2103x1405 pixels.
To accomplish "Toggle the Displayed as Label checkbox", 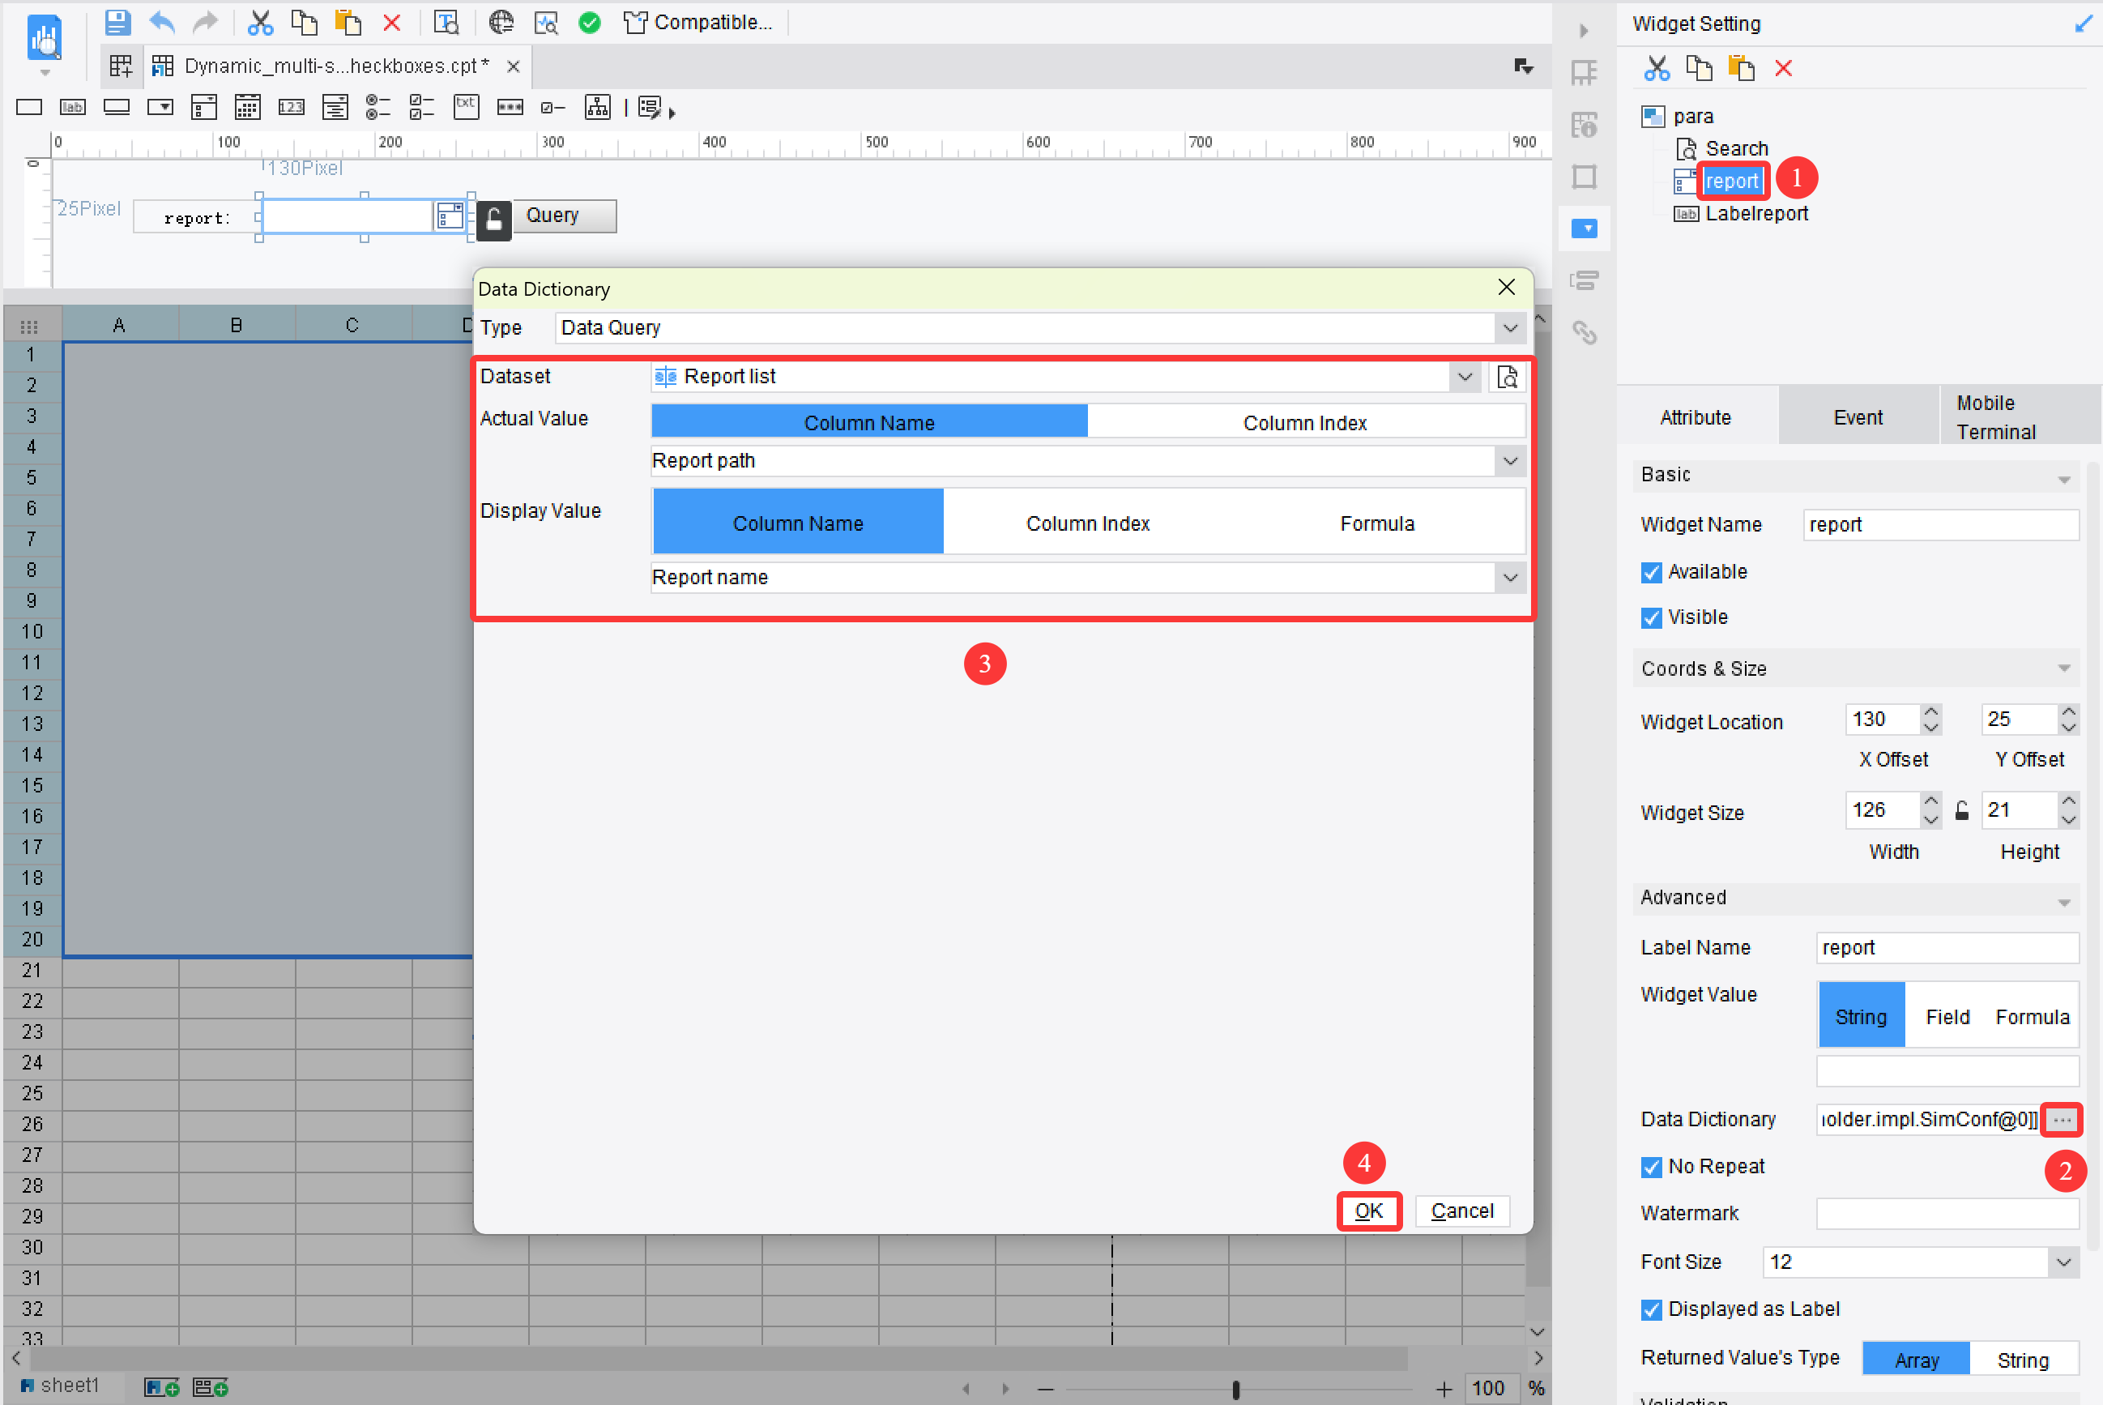I will [1652, 1310].
